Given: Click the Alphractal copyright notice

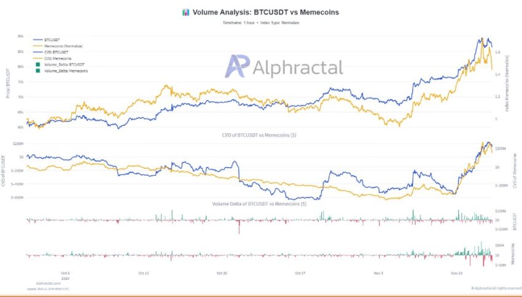Looking at the screenshot, I should [496, 288].
